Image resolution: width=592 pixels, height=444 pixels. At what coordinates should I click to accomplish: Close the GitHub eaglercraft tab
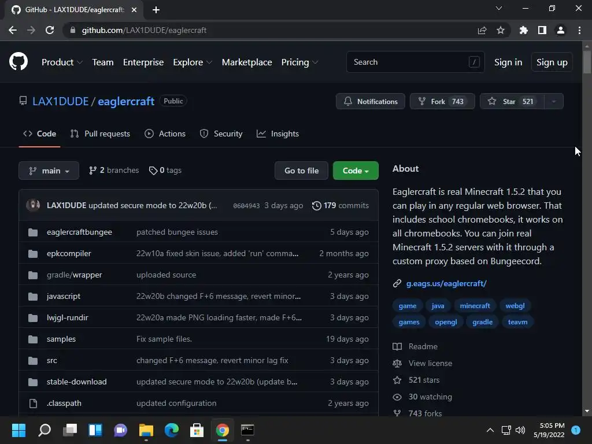click(x=134, y=10)
